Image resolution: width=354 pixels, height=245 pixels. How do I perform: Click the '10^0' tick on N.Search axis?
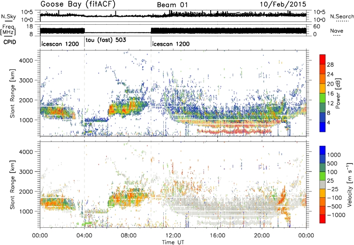coord(319,20)
